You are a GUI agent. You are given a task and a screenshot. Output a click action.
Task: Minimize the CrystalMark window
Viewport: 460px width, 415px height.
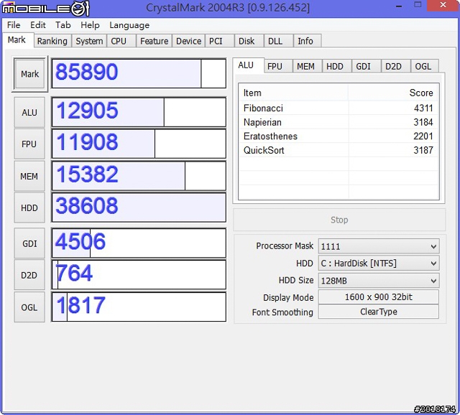coord(399,6)
